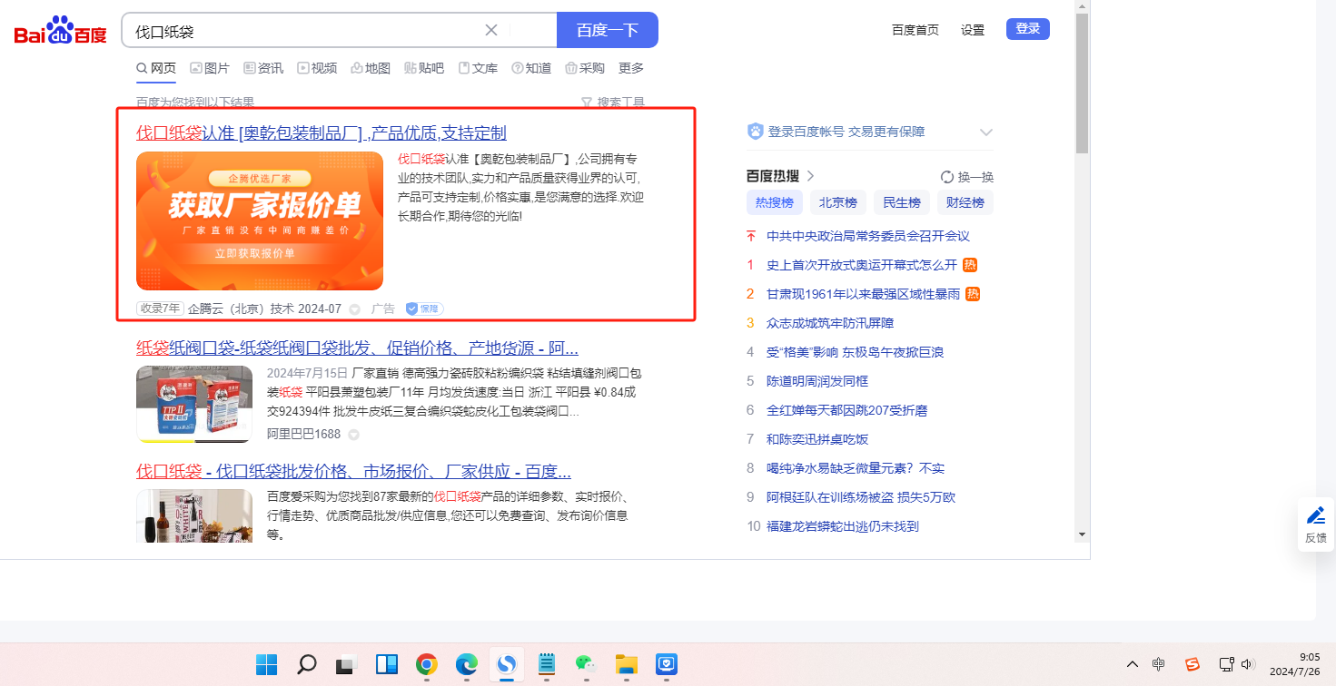
Task: Switch to the 图片 search tab
Action: [x=210, y=68]
